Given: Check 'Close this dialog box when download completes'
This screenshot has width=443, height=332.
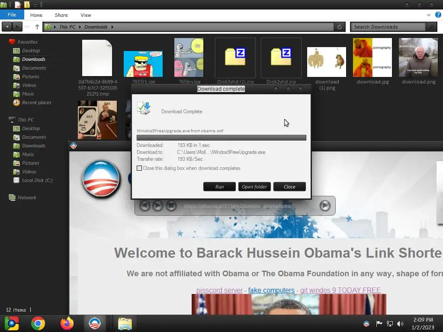Looking at the screenshot, I should point(139,168).
